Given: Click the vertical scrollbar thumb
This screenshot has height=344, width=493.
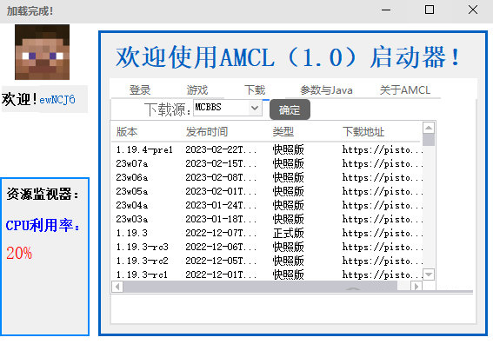Looking at the screenshot, I should pyautogui.click(x=429, y=140).
